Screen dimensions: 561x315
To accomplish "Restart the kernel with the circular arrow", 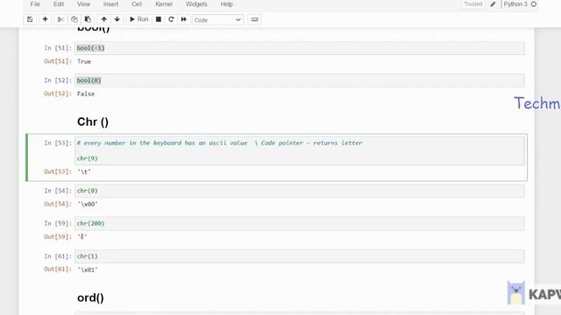I will (x=171, y=19).
